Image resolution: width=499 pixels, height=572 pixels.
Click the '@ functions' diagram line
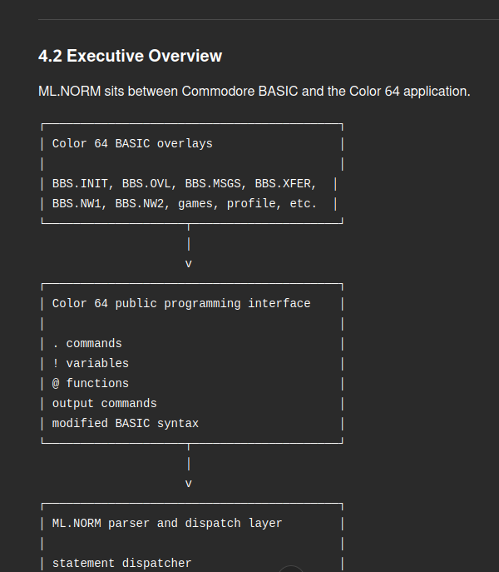[x=91, y=383]
